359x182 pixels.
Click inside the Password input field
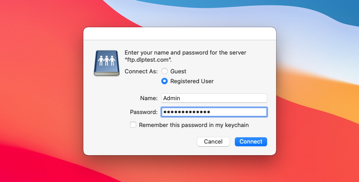point(214,112)
